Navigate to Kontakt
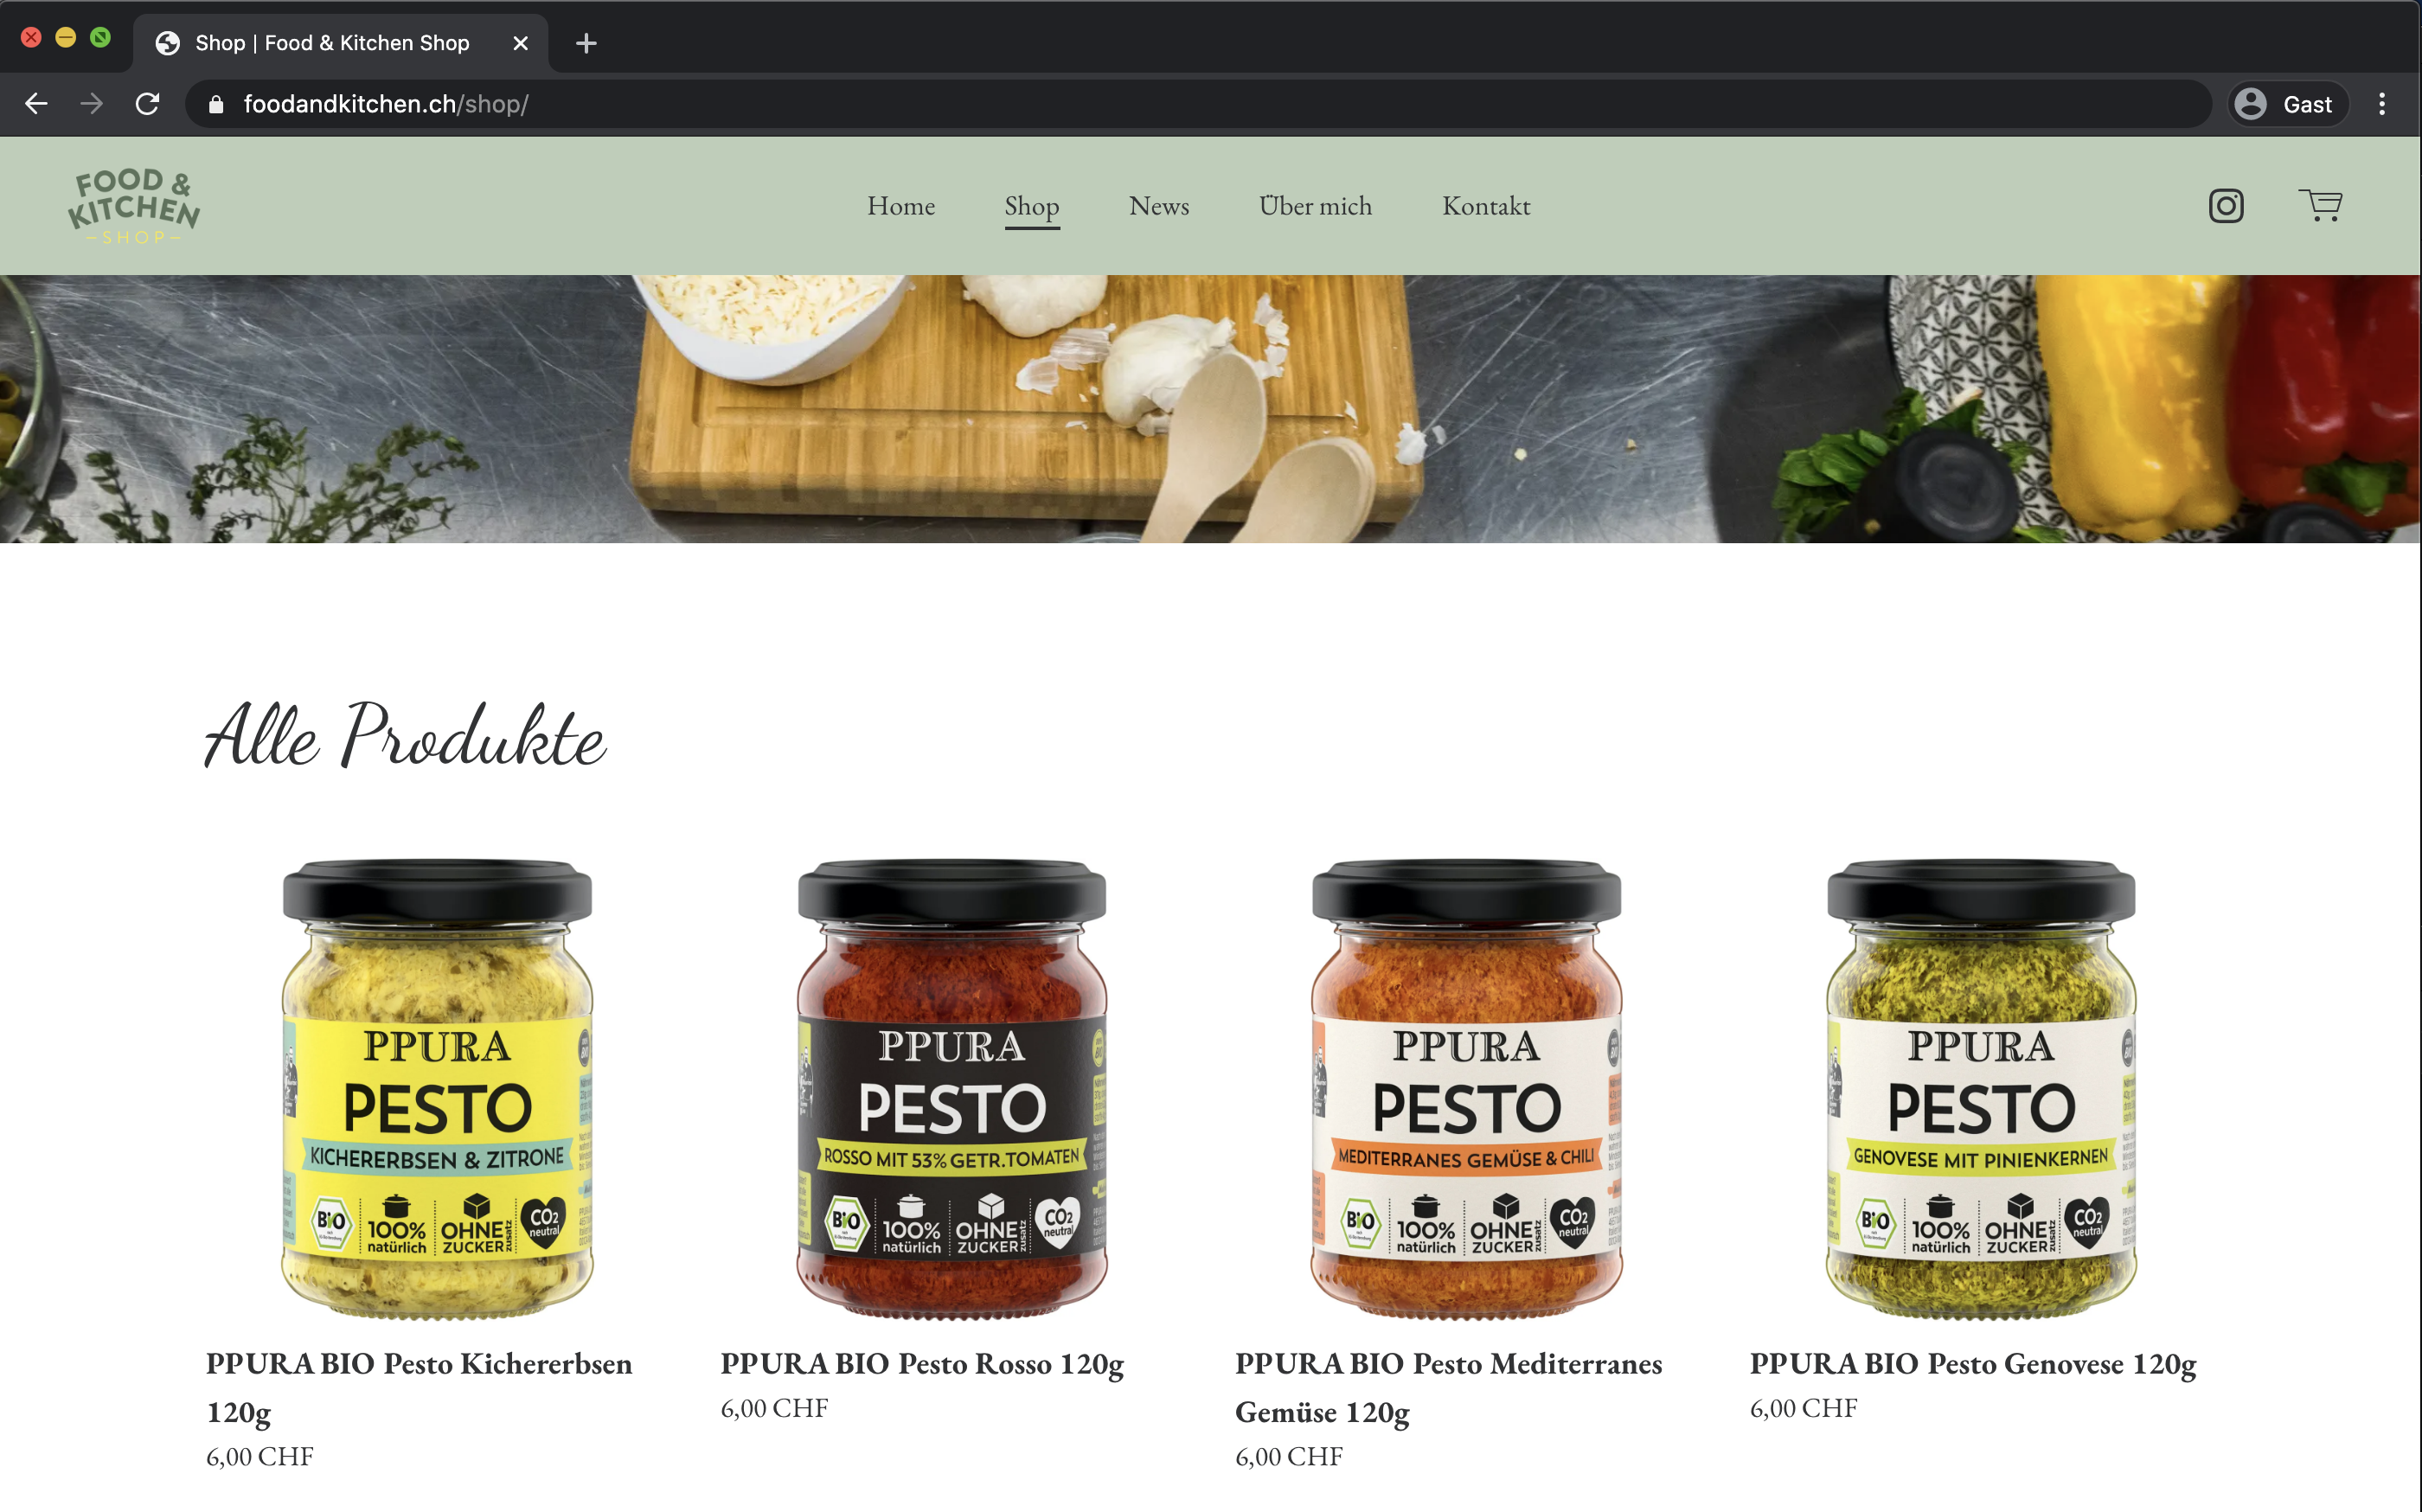The image size is (2422, 1512). tap(1486, 206)
